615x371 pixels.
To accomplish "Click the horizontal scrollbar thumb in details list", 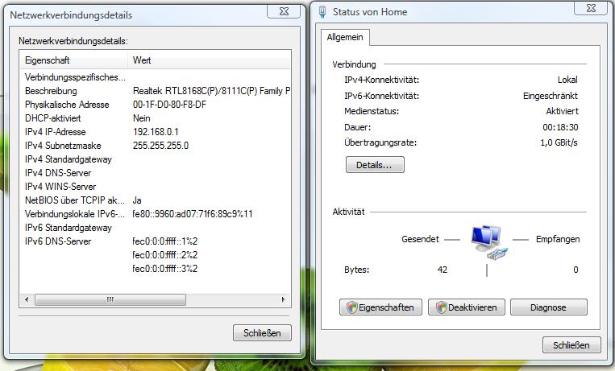I will point(110,299).
